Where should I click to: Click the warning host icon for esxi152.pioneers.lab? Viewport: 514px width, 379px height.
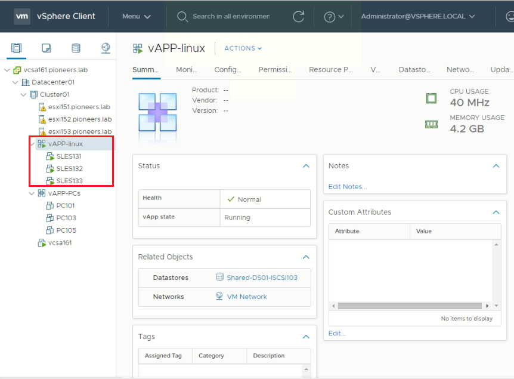(42, 119)
